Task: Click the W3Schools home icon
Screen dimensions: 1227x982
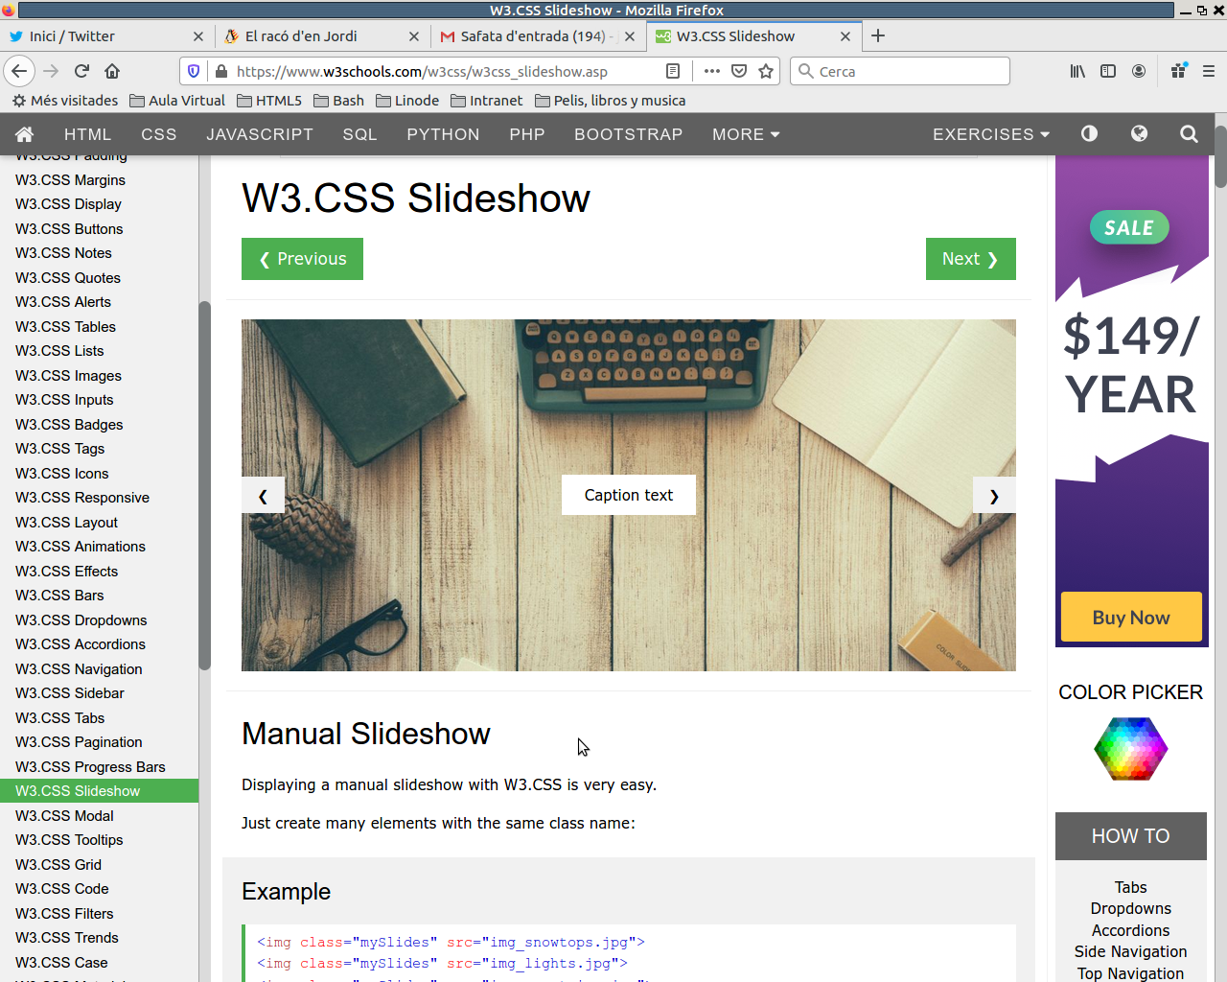Action: pyautogui.click(x=25, y=134)
